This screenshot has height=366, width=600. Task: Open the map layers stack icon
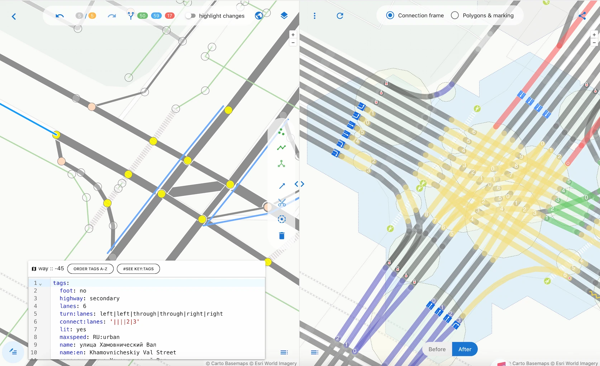(x=284, y=16)
